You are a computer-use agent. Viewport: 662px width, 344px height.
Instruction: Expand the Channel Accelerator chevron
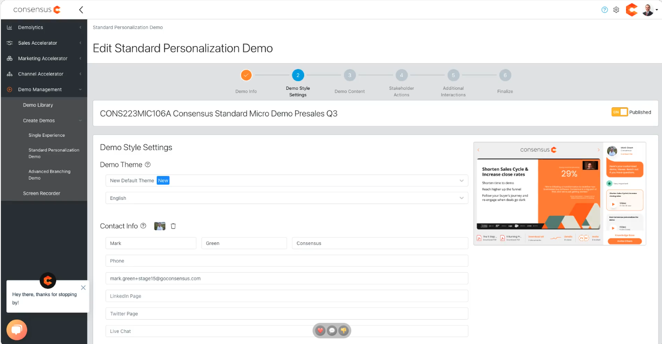coord(80,74)
